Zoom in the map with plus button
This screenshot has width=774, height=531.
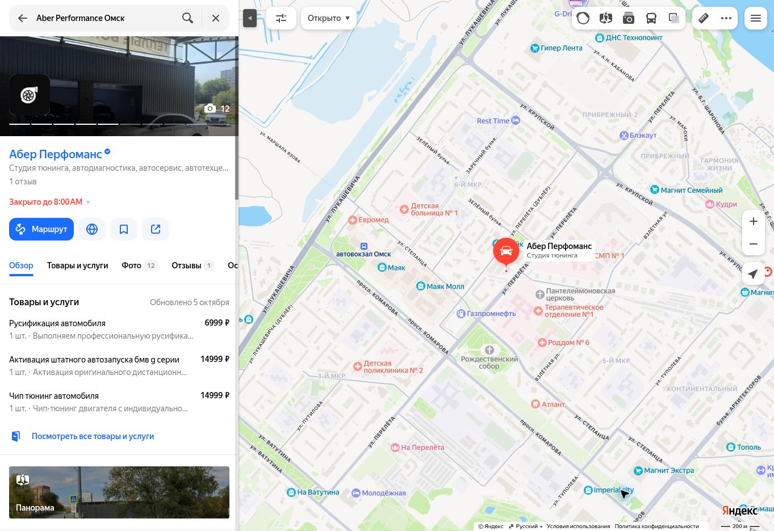(x=754, y=221)
